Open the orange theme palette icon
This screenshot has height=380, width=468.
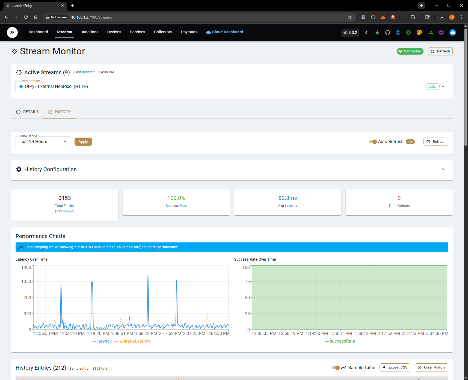(419, 32)
